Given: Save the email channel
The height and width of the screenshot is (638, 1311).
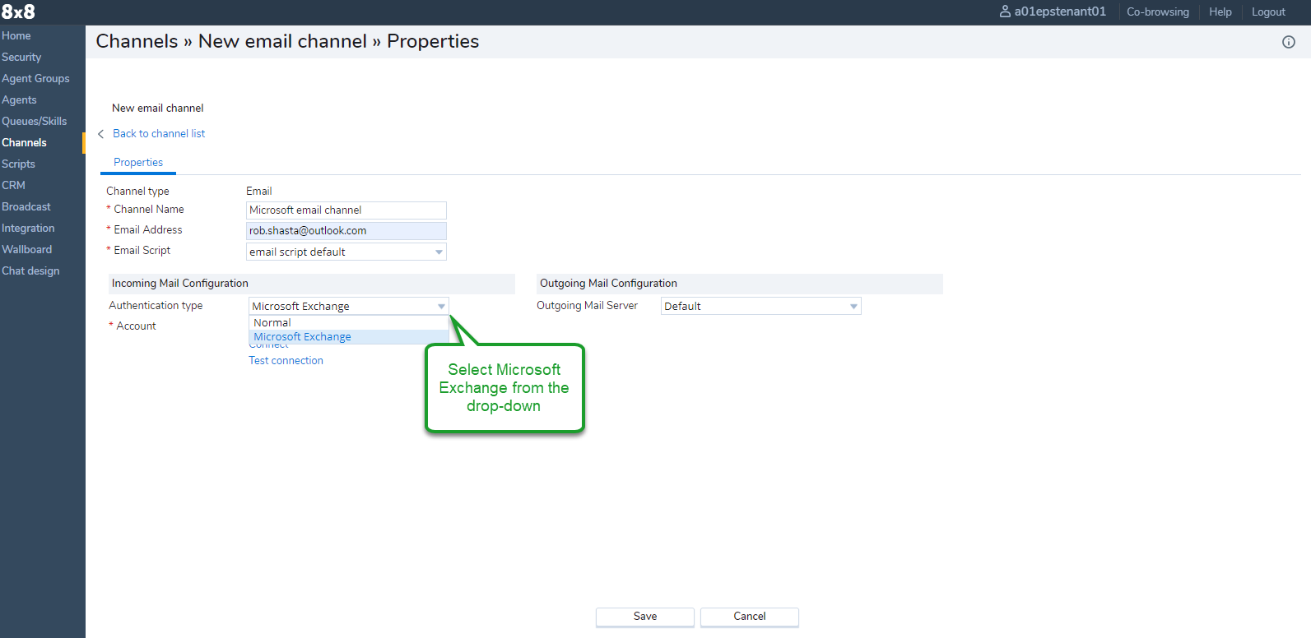Looking at the screenshot, I should click(x=645, y=617).
